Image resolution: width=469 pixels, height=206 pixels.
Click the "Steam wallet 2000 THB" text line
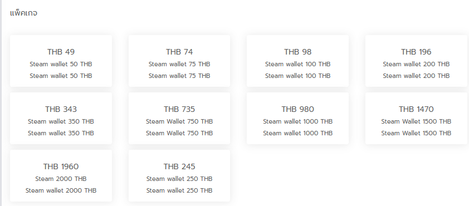tap(61, 190)
